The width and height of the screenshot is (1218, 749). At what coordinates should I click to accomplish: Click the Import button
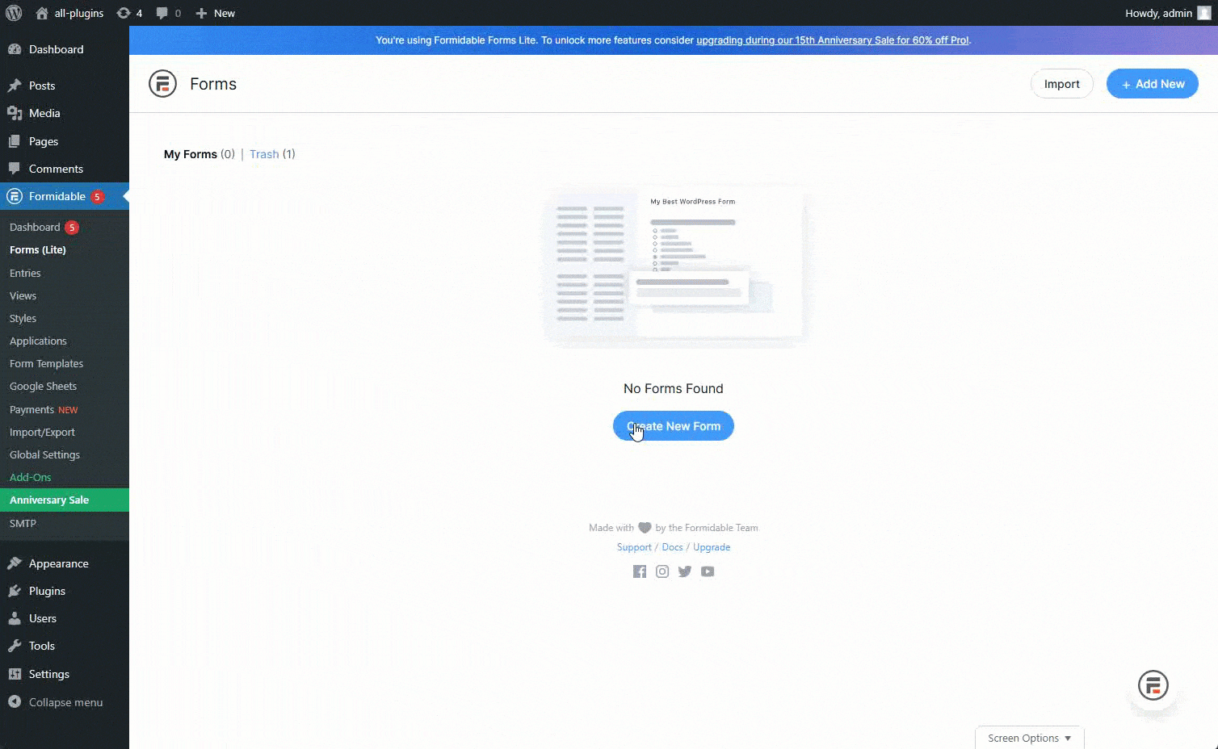[1061, 84]
